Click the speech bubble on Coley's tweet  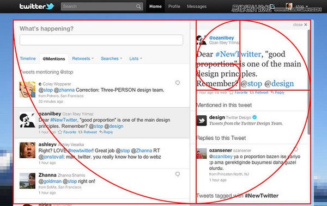(178, 83)
